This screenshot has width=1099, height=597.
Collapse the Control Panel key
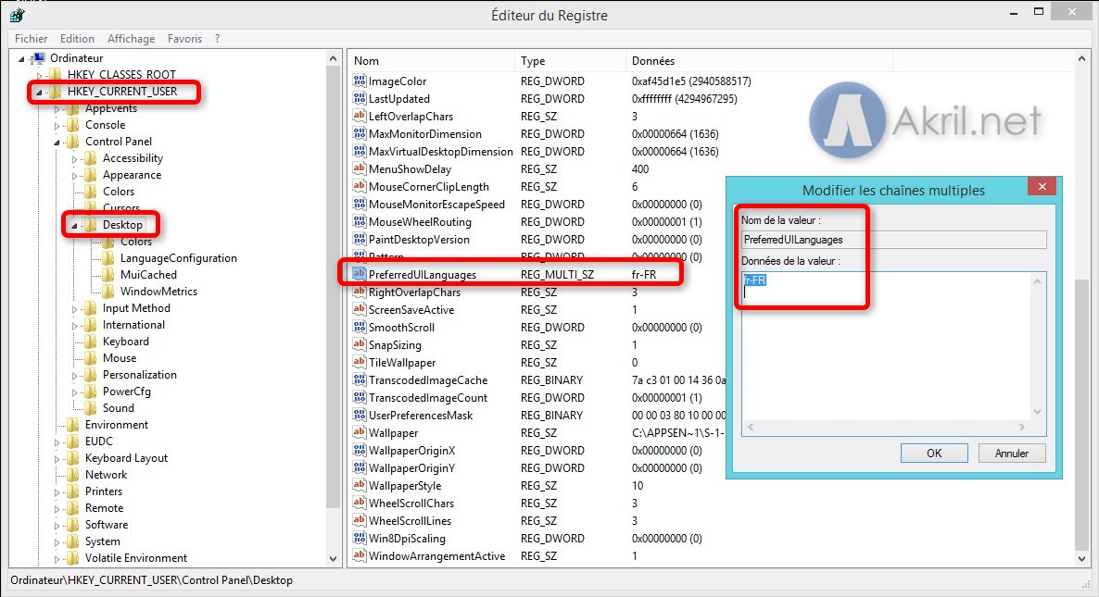coord(57,142)
